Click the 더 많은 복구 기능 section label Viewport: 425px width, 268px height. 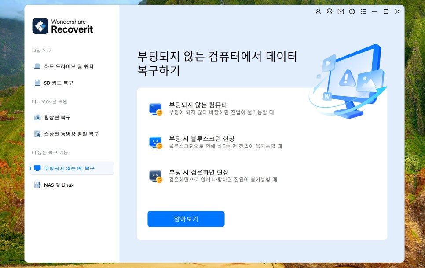pyautogui.click(x=50, y=152)
